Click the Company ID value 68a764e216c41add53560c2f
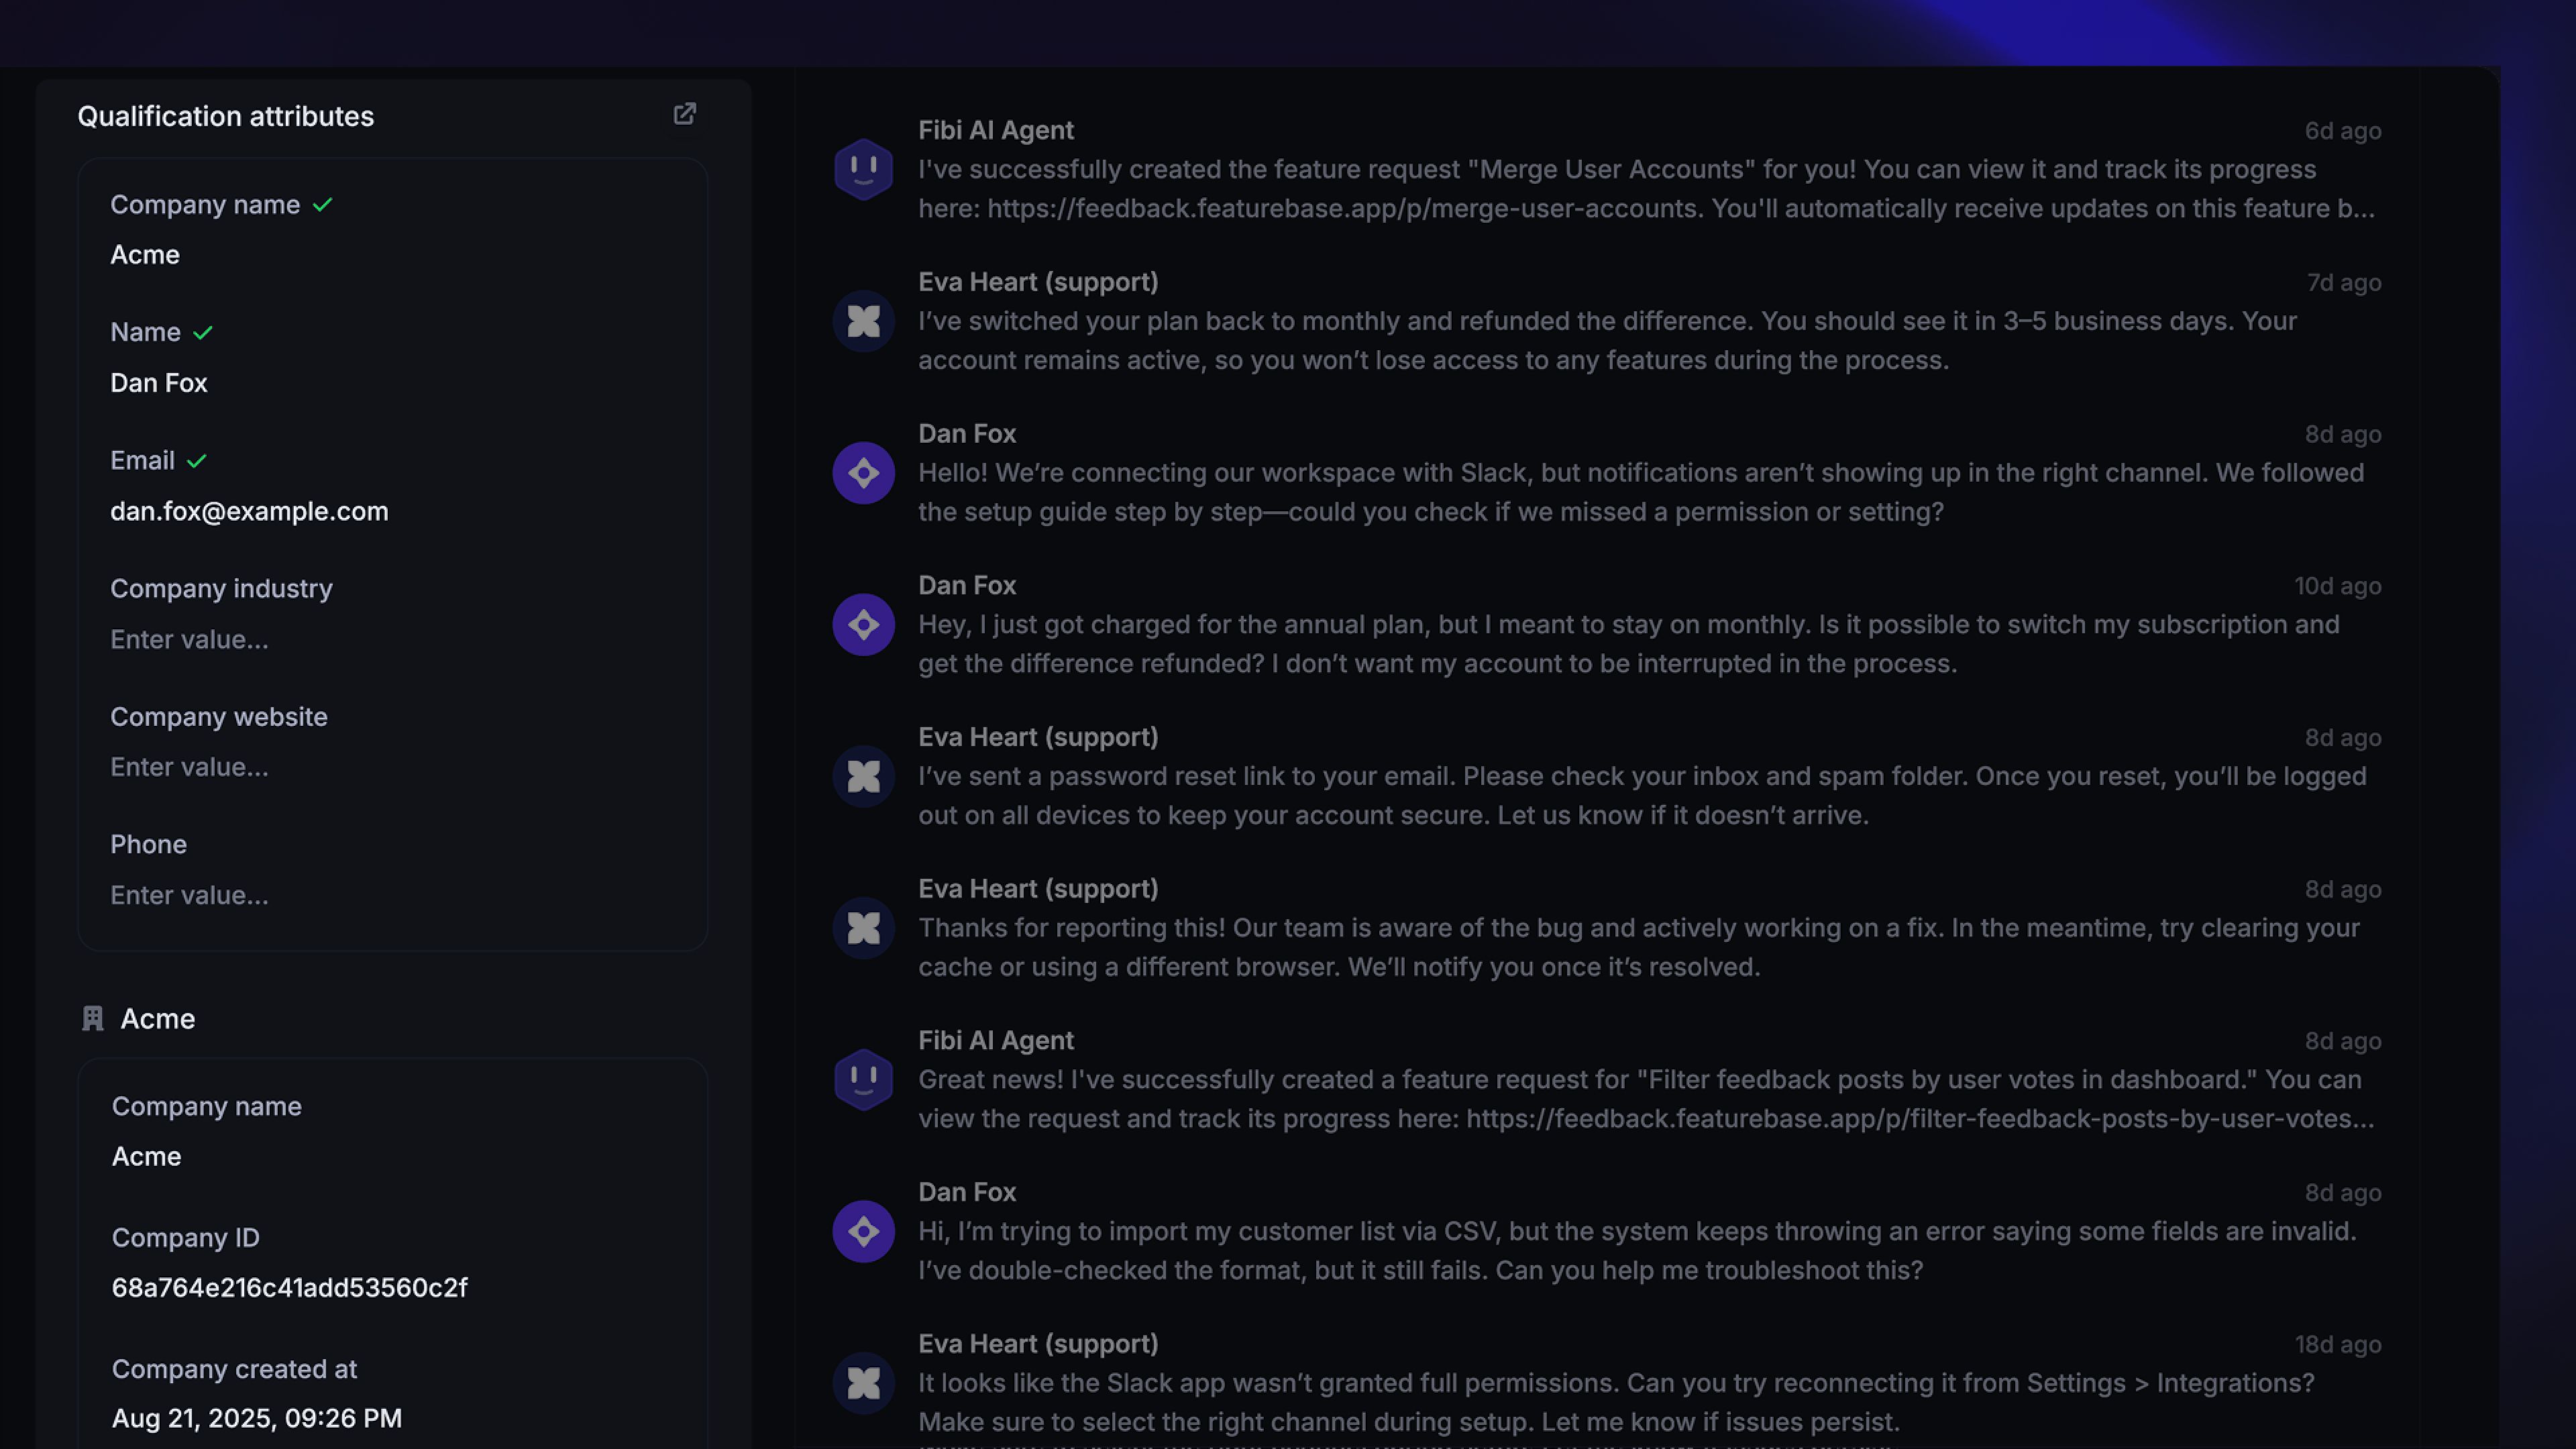This screenshot has height=1449, width=2576. coord(289,1287)
